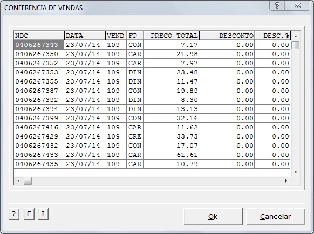Select NDC cell 0406267399
The image size is (314, 234).
click(x=39, y=118)
